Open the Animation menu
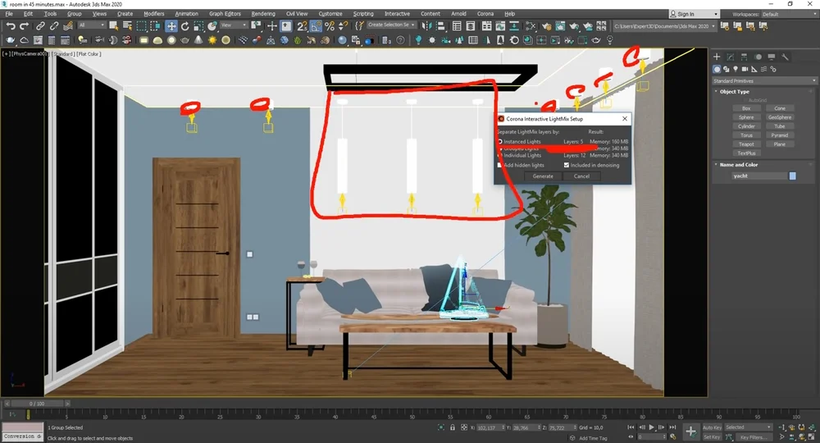This screenshot has height=443, width=820. (186, 14)
